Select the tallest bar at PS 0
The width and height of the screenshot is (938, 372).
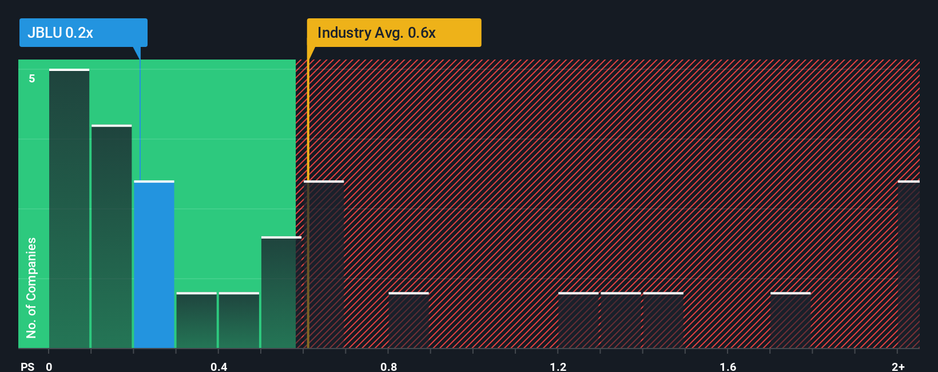69,208
